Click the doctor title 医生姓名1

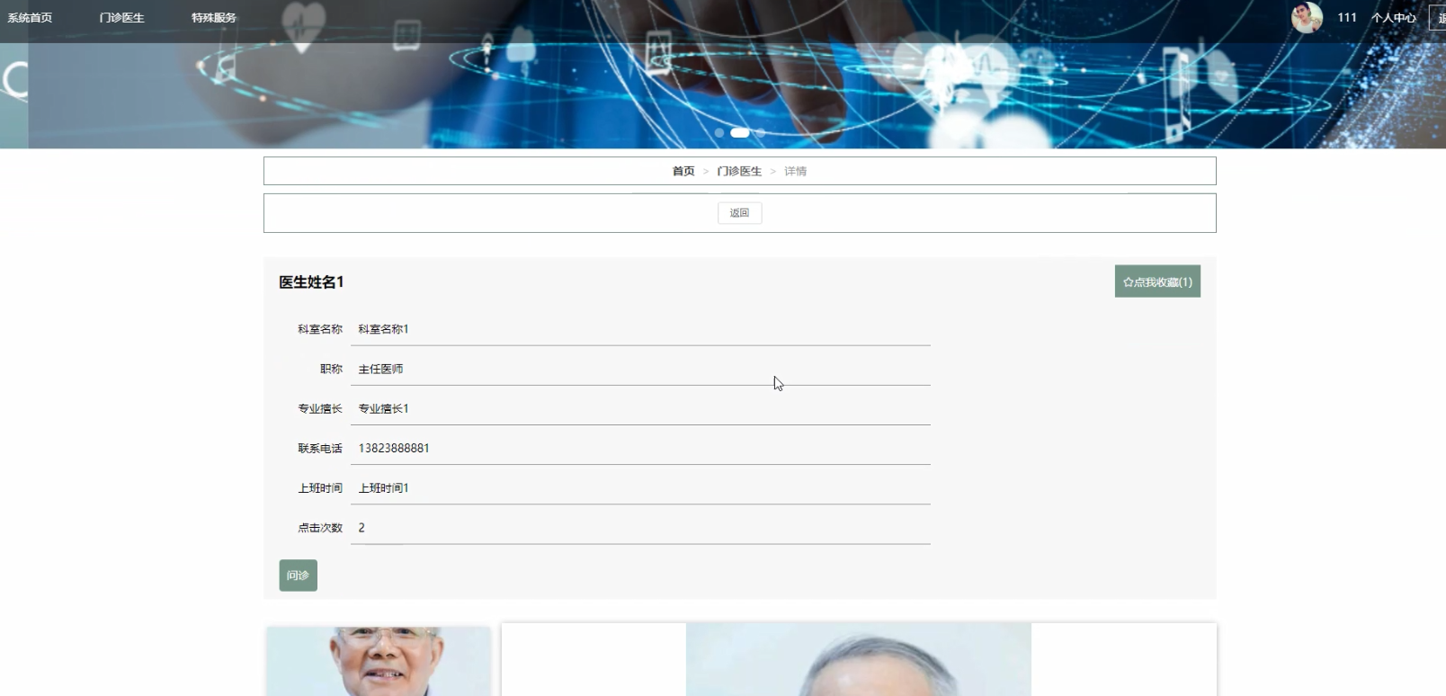coord(311,282)
